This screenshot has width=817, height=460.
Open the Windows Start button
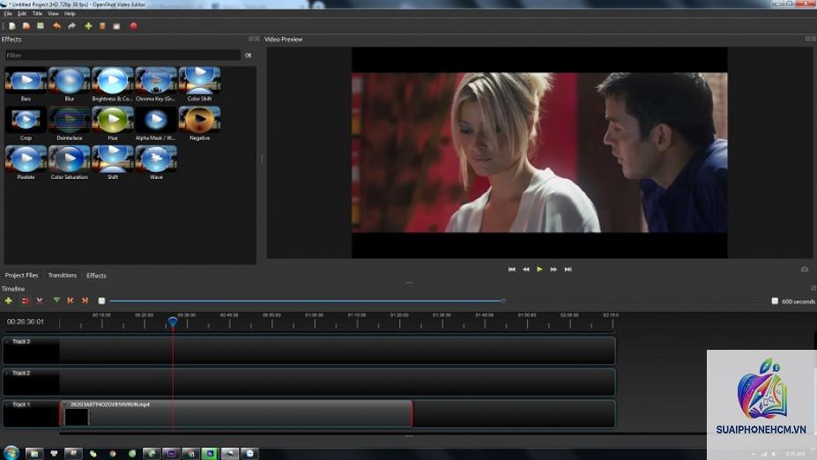(11, 452)
